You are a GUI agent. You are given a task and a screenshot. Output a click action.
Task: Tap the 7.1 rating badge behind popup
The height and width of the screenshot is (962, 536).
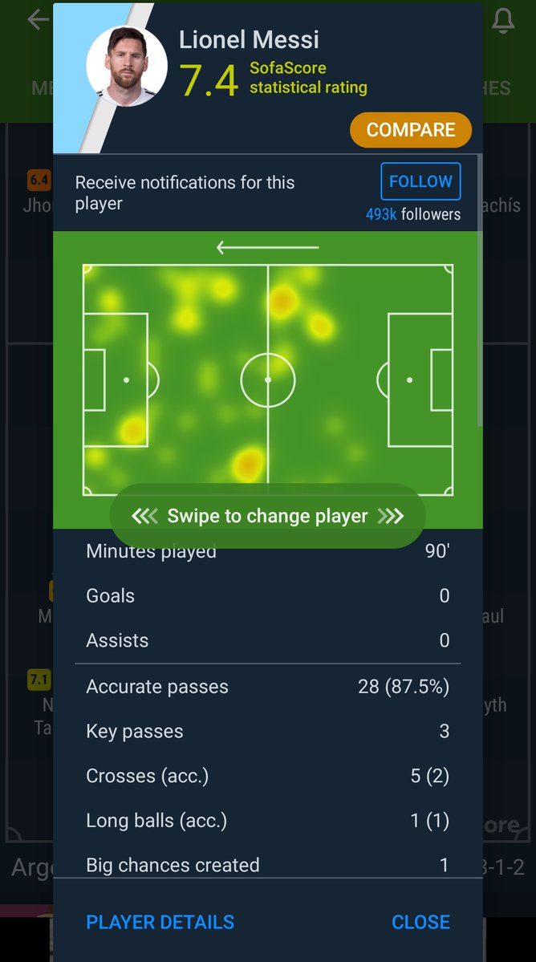point(39,680)
